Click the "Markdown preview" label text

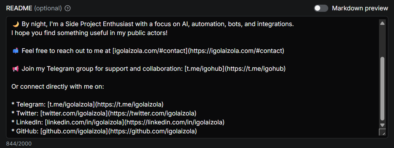(360, 8)
